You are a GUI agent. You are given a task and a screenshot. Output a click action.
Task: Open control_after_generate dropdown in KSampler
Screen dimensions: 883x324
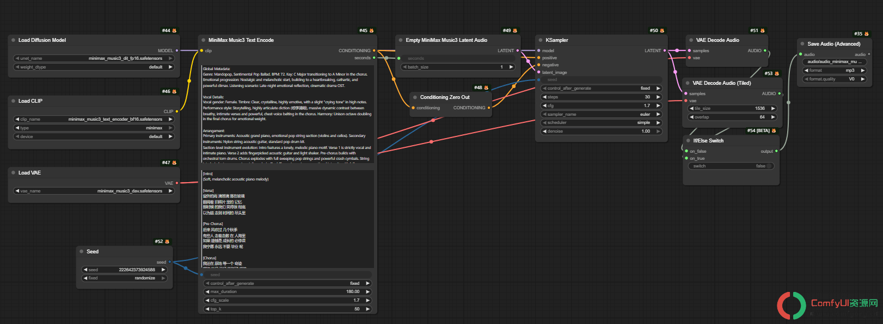601,88
